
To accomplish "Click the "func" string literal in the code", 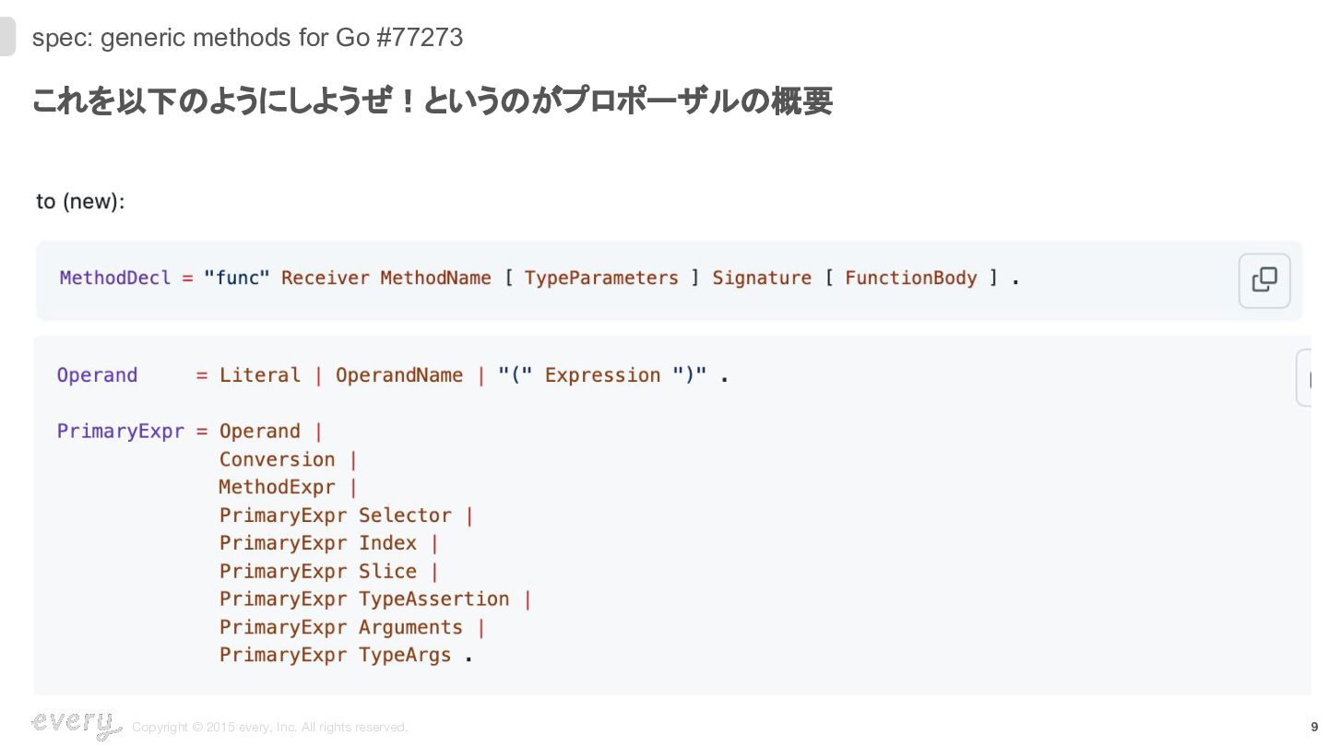I will 237,279.
